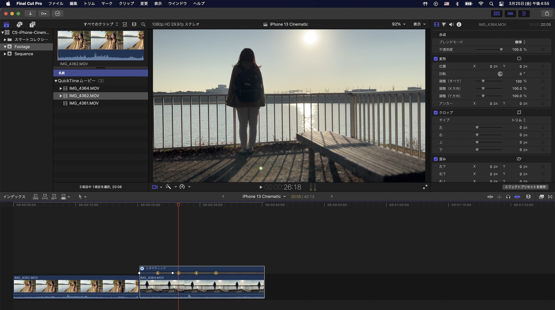555x310 pixels.
Task: Adjust the 不透明度 opacity slider
Action: (x=501, y=50)
